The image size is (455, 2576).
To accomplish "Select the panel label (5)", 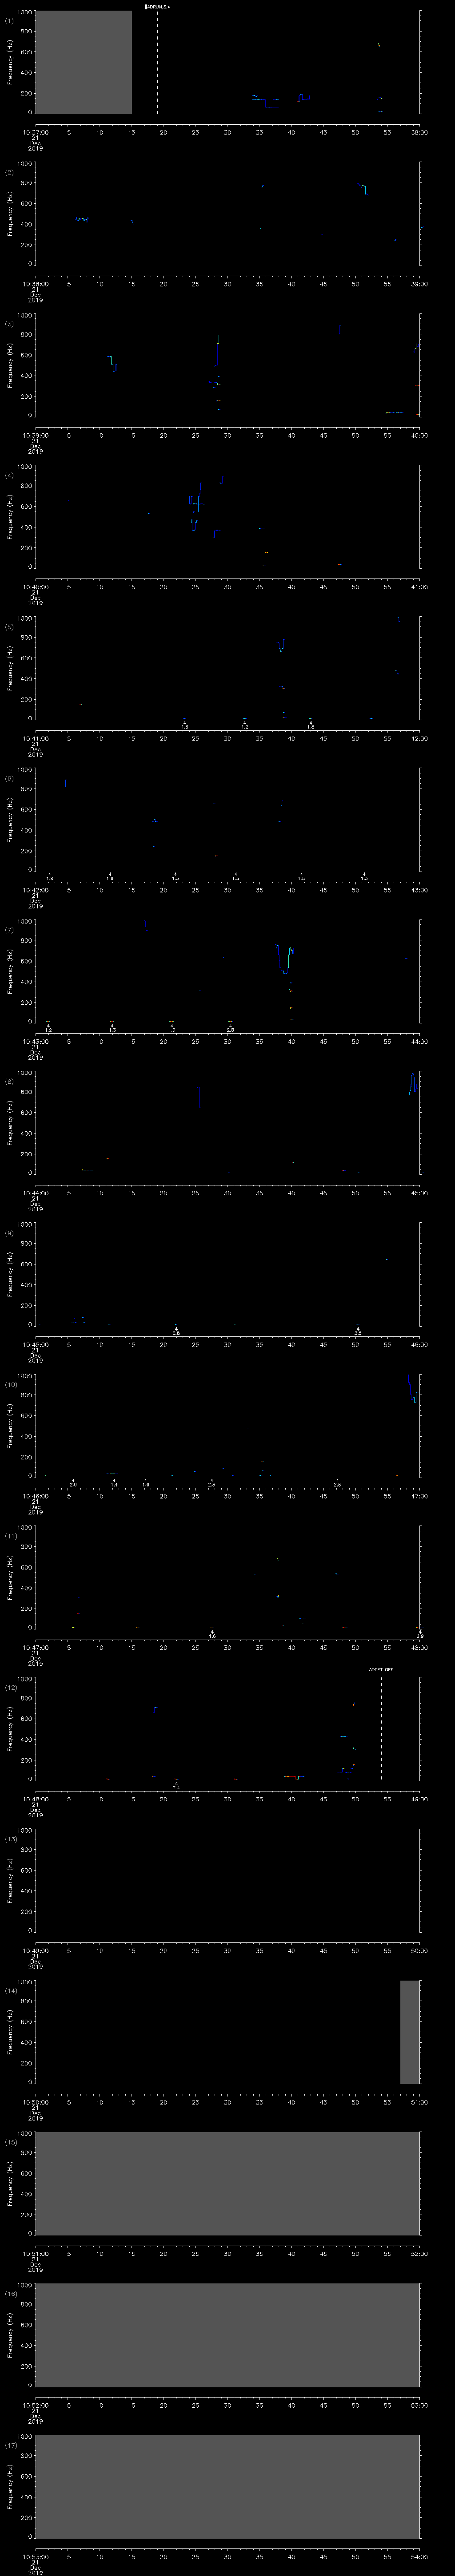I will [x=9, y=627].
